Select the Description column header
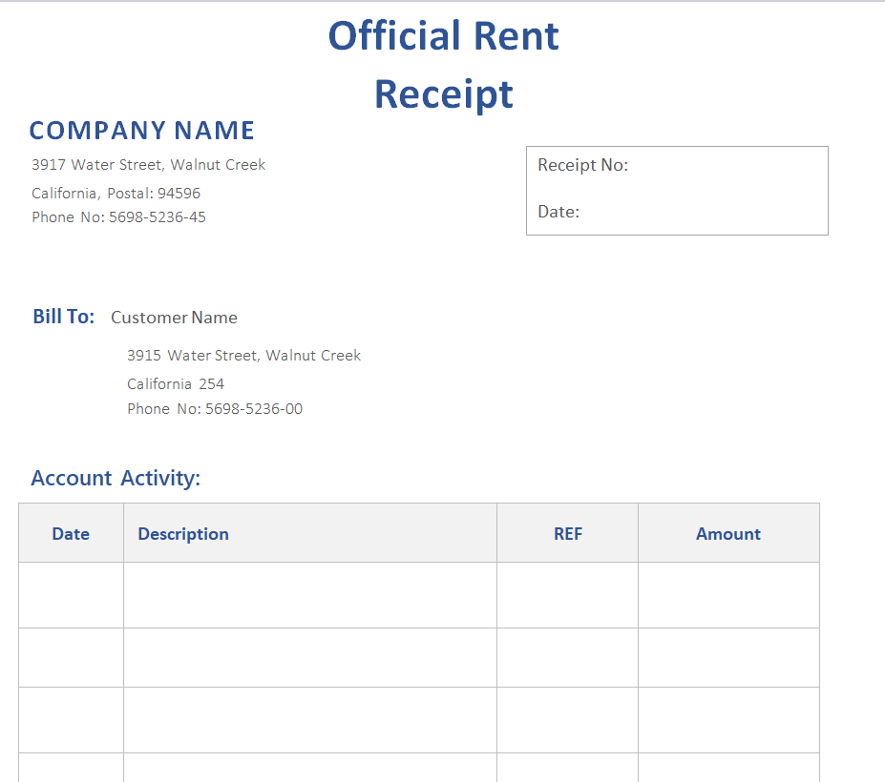Screen dimensions: 885x782 click(183, 534)
